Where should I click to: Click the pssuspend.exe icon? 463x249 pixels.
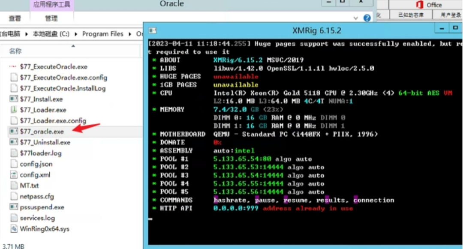14,207
